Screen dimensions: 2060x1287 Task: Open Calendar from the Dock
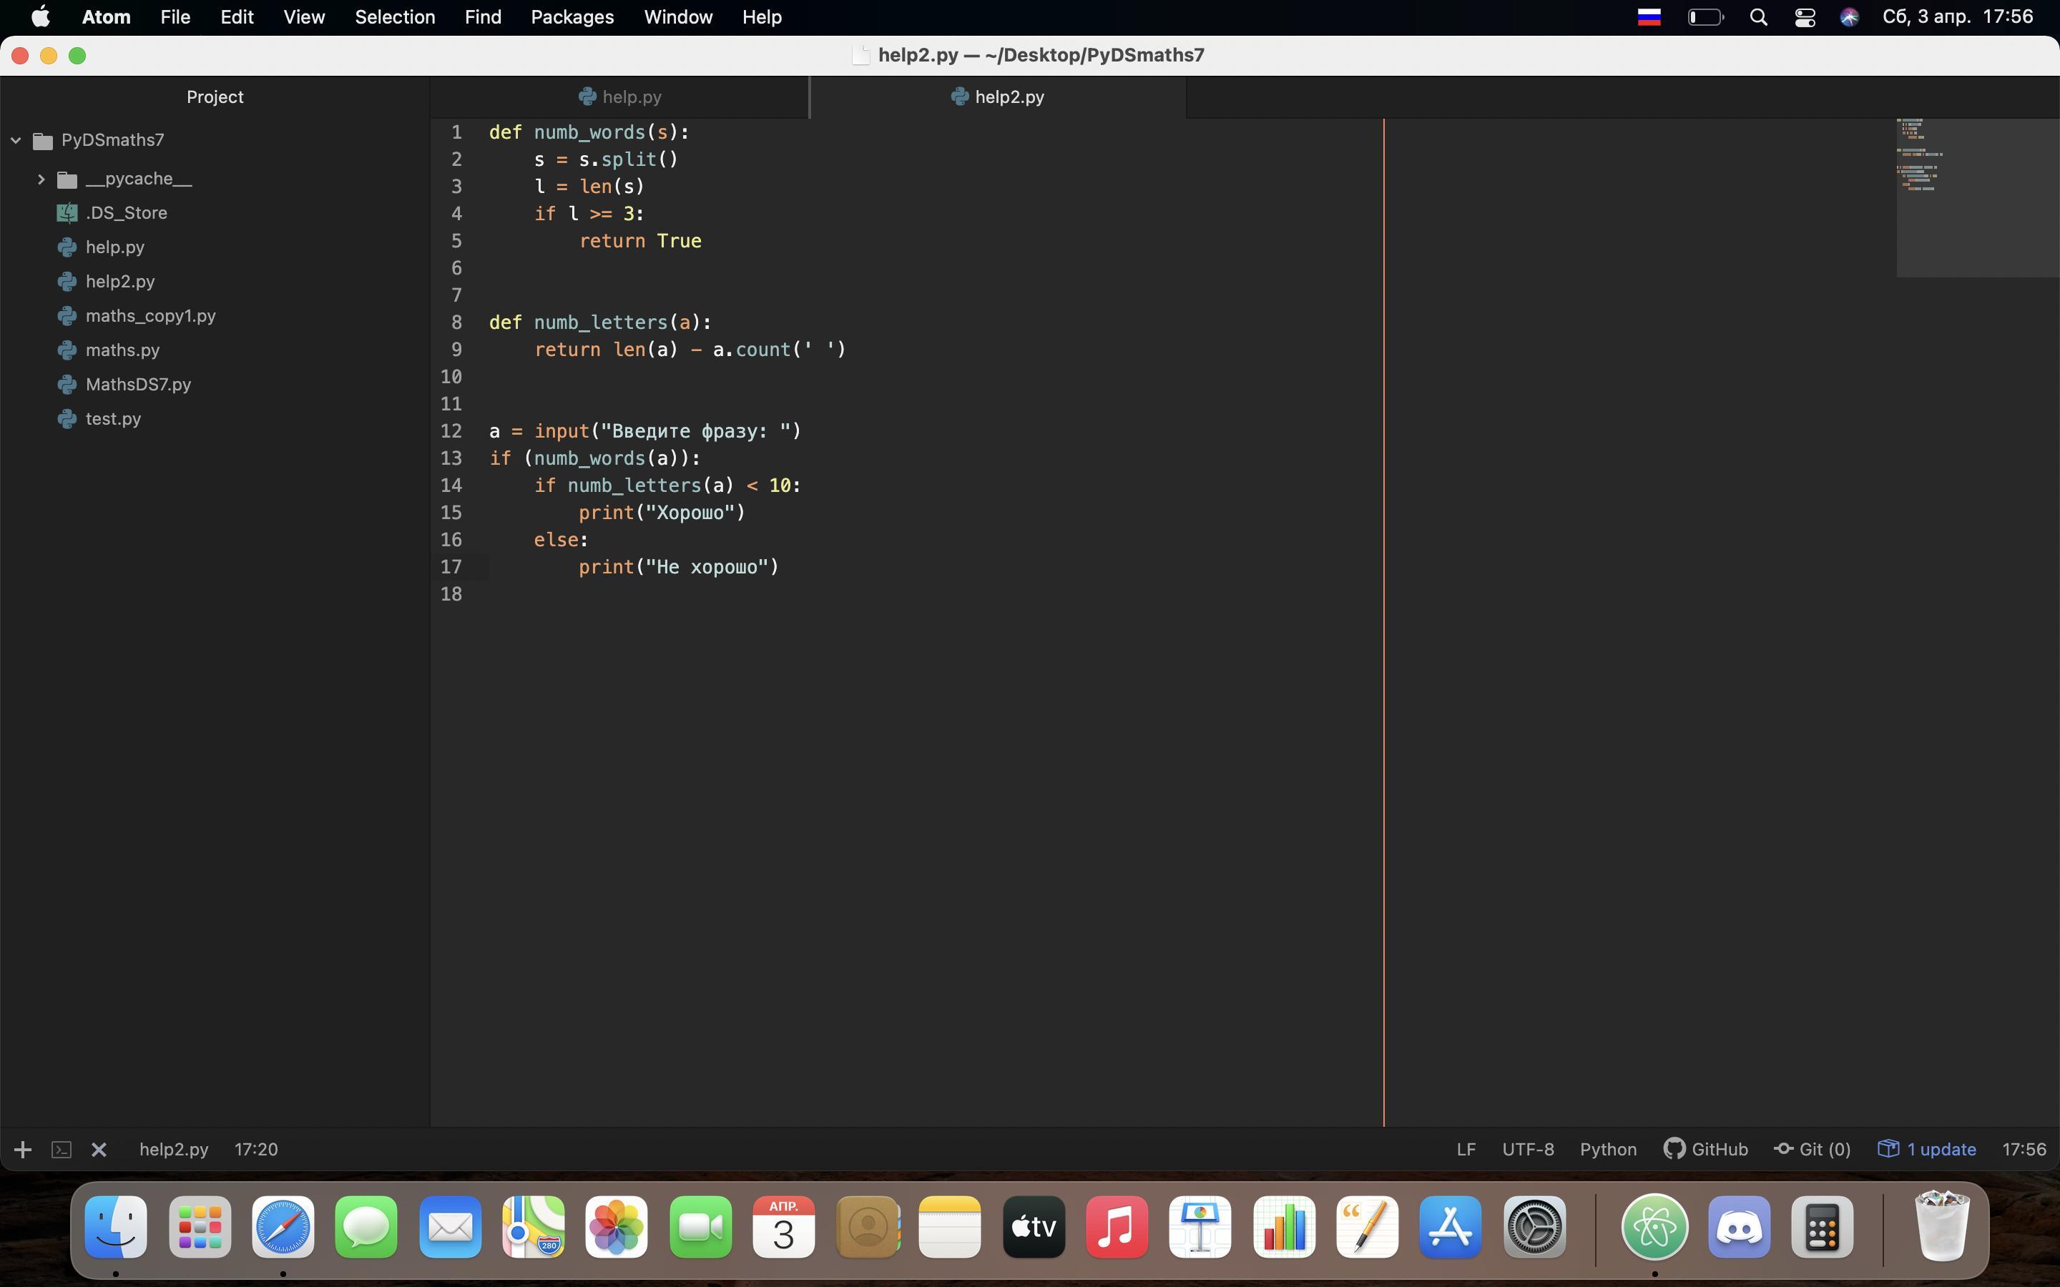click(783, 1228)
